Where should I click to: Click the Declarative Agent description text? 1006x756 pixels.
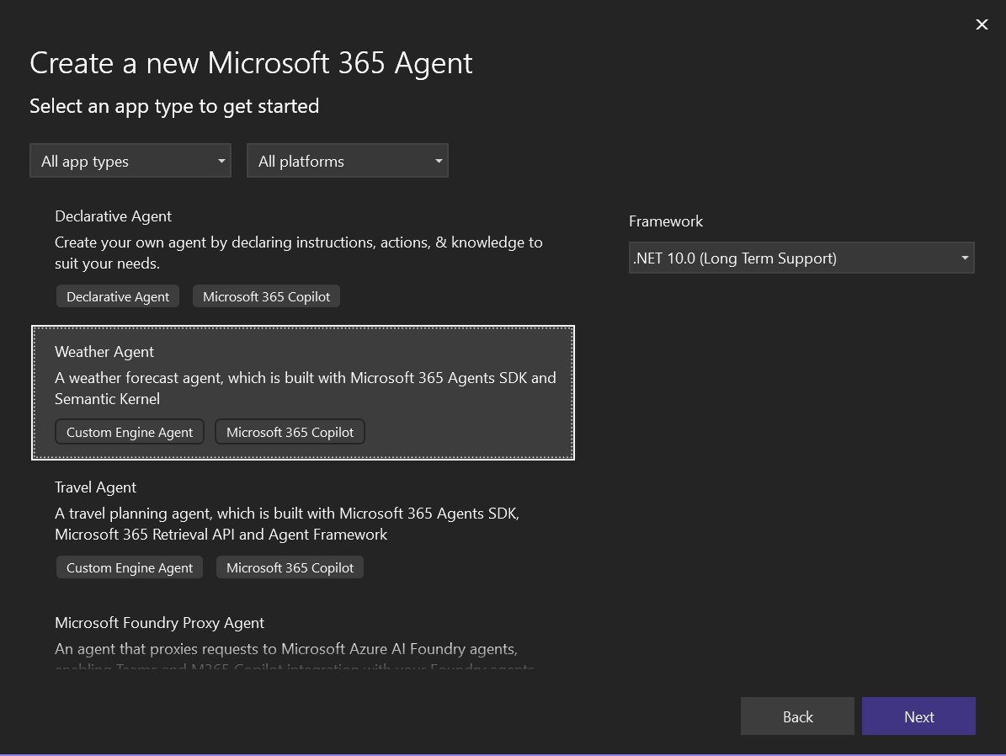[x=298, y=253]
